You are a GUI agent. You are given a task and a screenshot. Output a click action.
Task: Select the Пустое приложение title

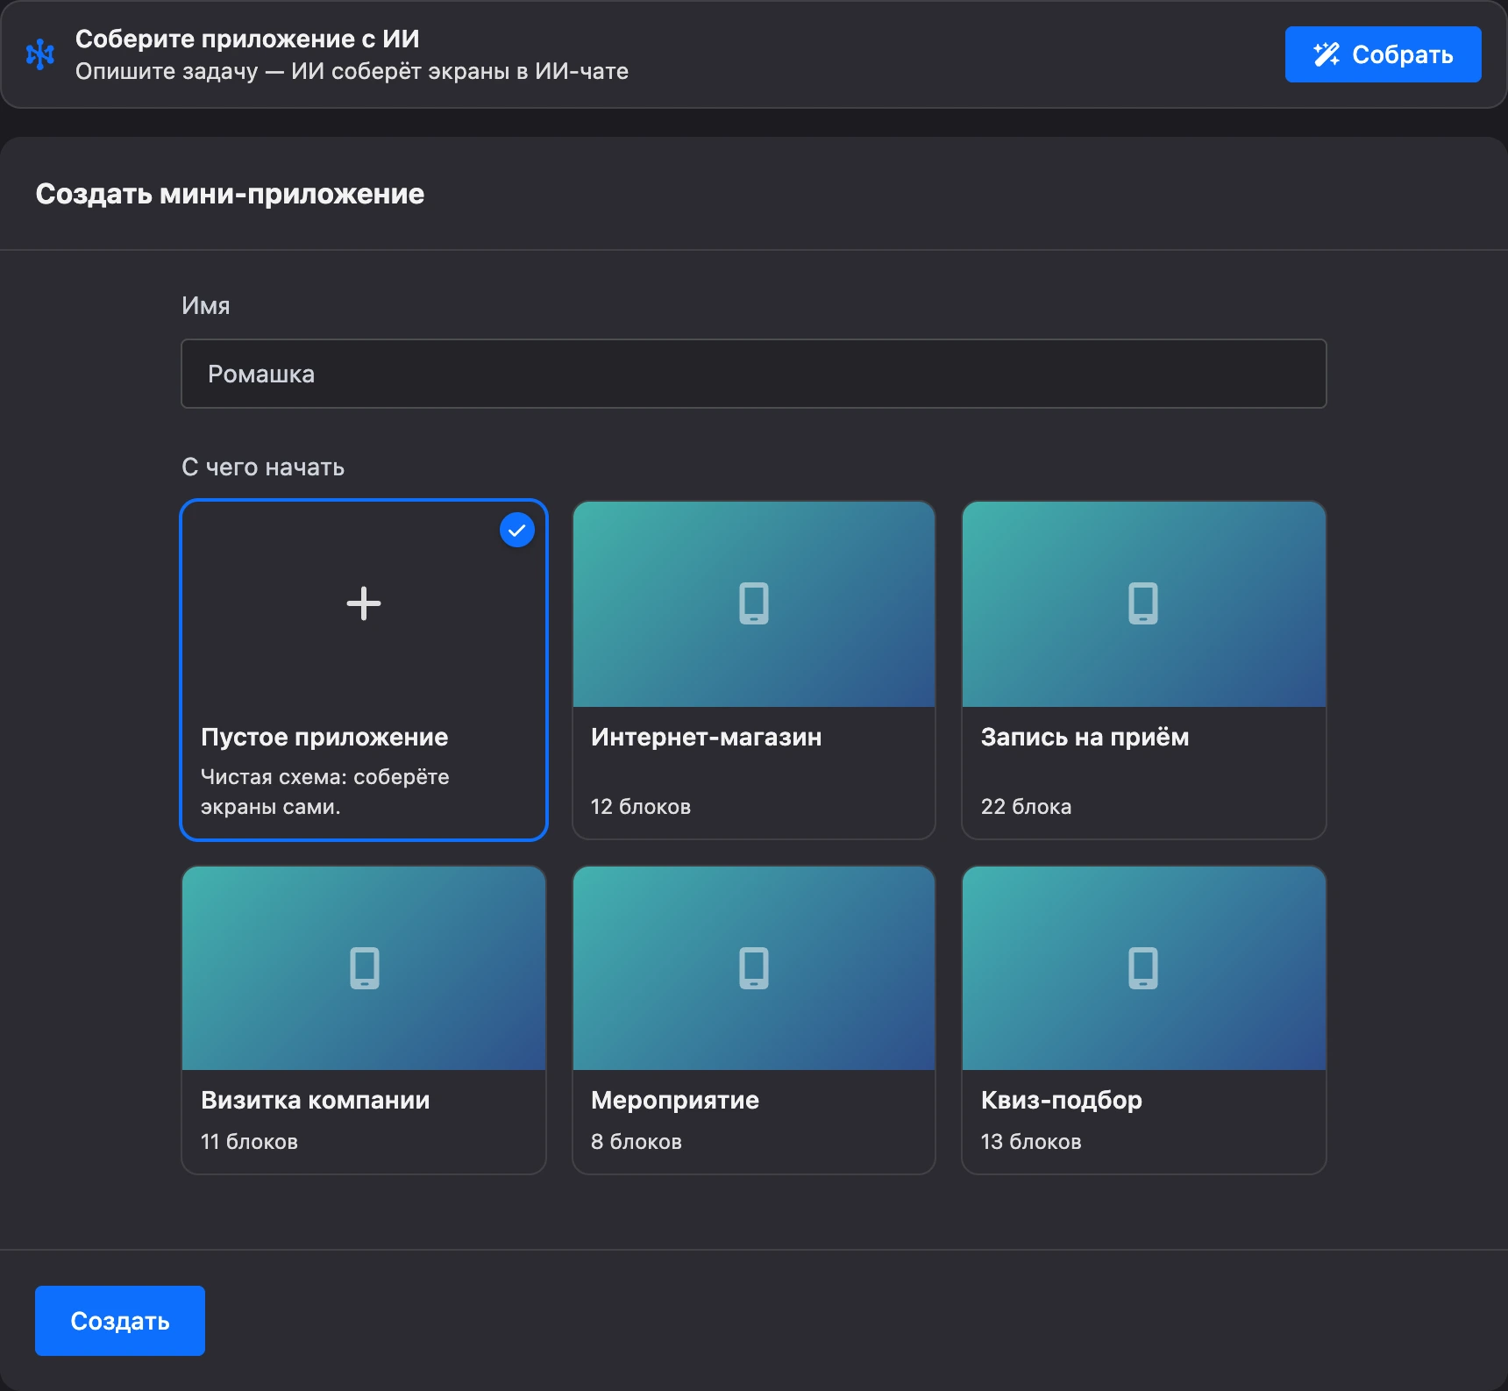tap(324, 737)
